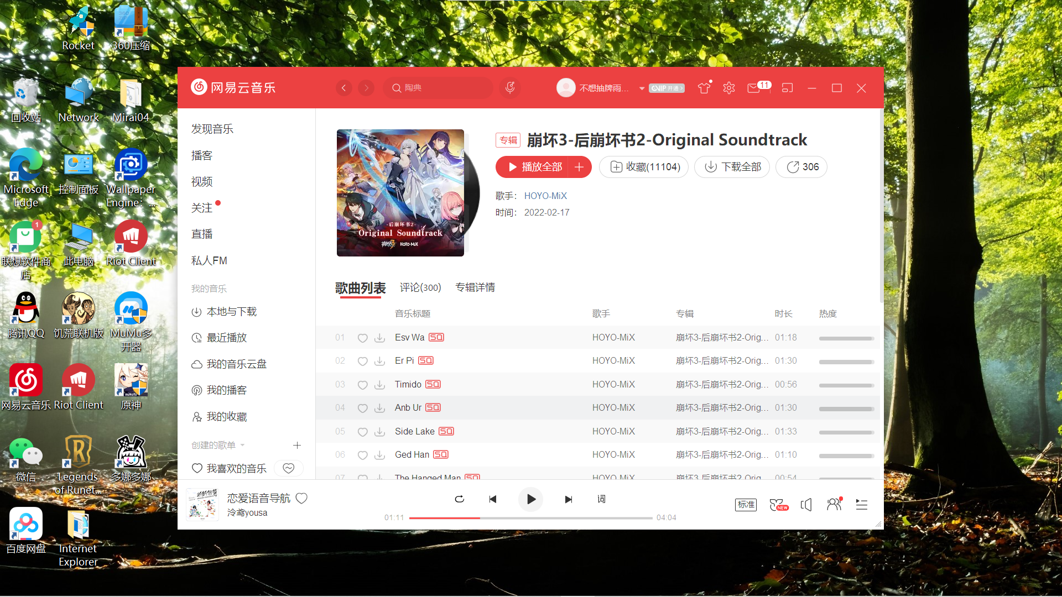
Task: Open the 网易云音乐 desktop shortcut
Action: pyautogui.click(x=25, y=386)
